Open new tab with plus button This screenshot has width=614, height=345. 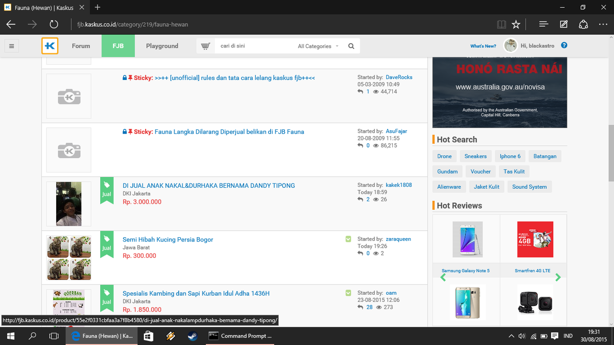pos(98,7)
